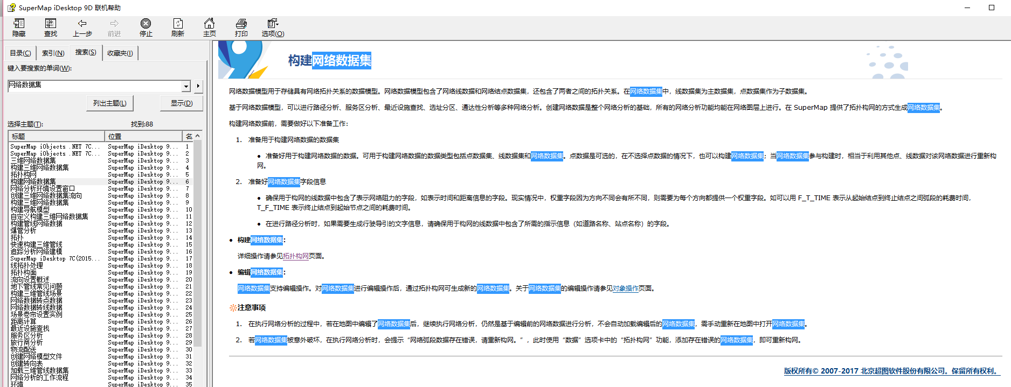Select the 网络分析的工作流程 result row
This screenshot has height=387, width=1011.
click(101, 377)
